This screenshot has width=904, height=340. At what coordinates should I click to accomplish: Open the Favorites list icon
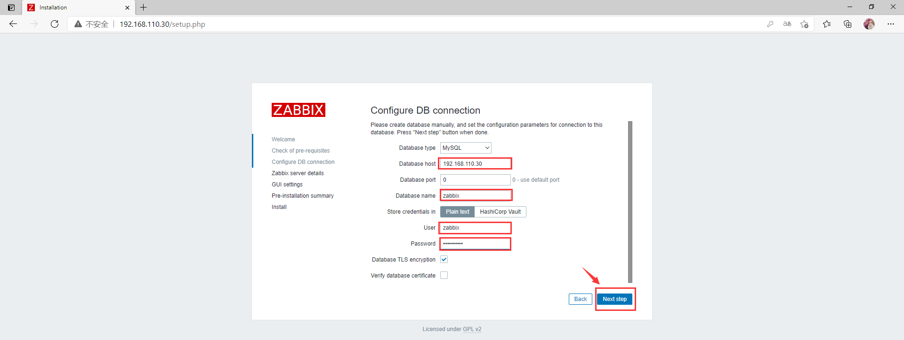click(x=827, y=24)
